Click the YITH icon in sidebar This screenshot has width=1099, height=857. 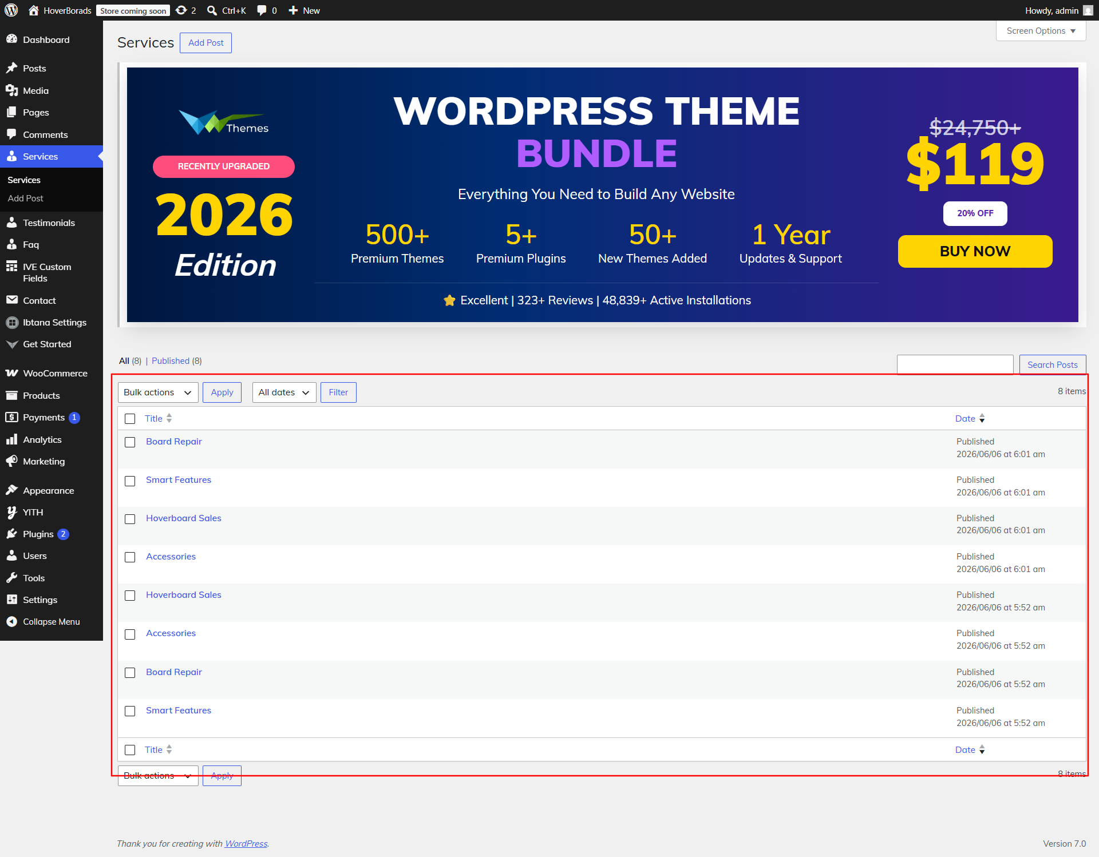pyautogui.click(x=11, y=512)
